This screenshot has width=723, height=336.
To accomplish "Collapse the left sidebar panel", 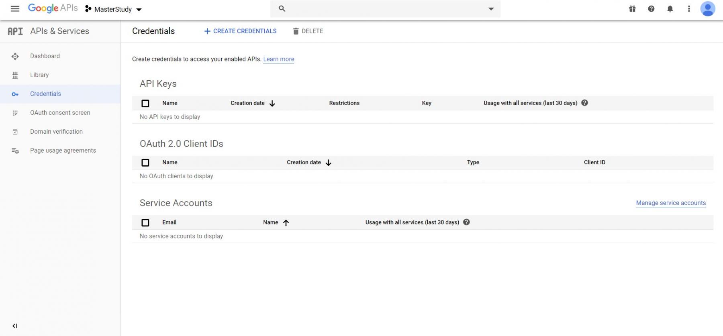I will coord(15,326).
